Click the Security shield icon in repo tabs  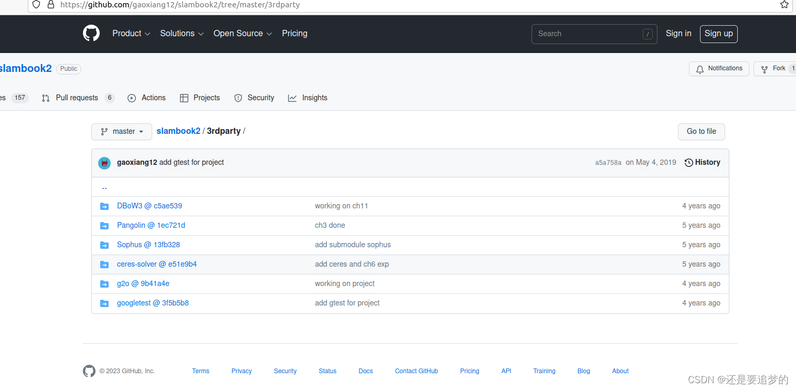238,98
